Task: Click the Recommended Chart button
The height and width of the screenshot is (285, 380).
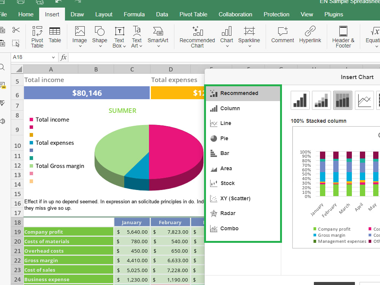Action: pos(197,37)
